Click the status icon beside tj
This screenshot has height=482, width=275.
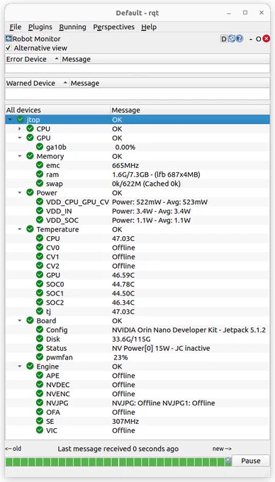pos(40,311)
